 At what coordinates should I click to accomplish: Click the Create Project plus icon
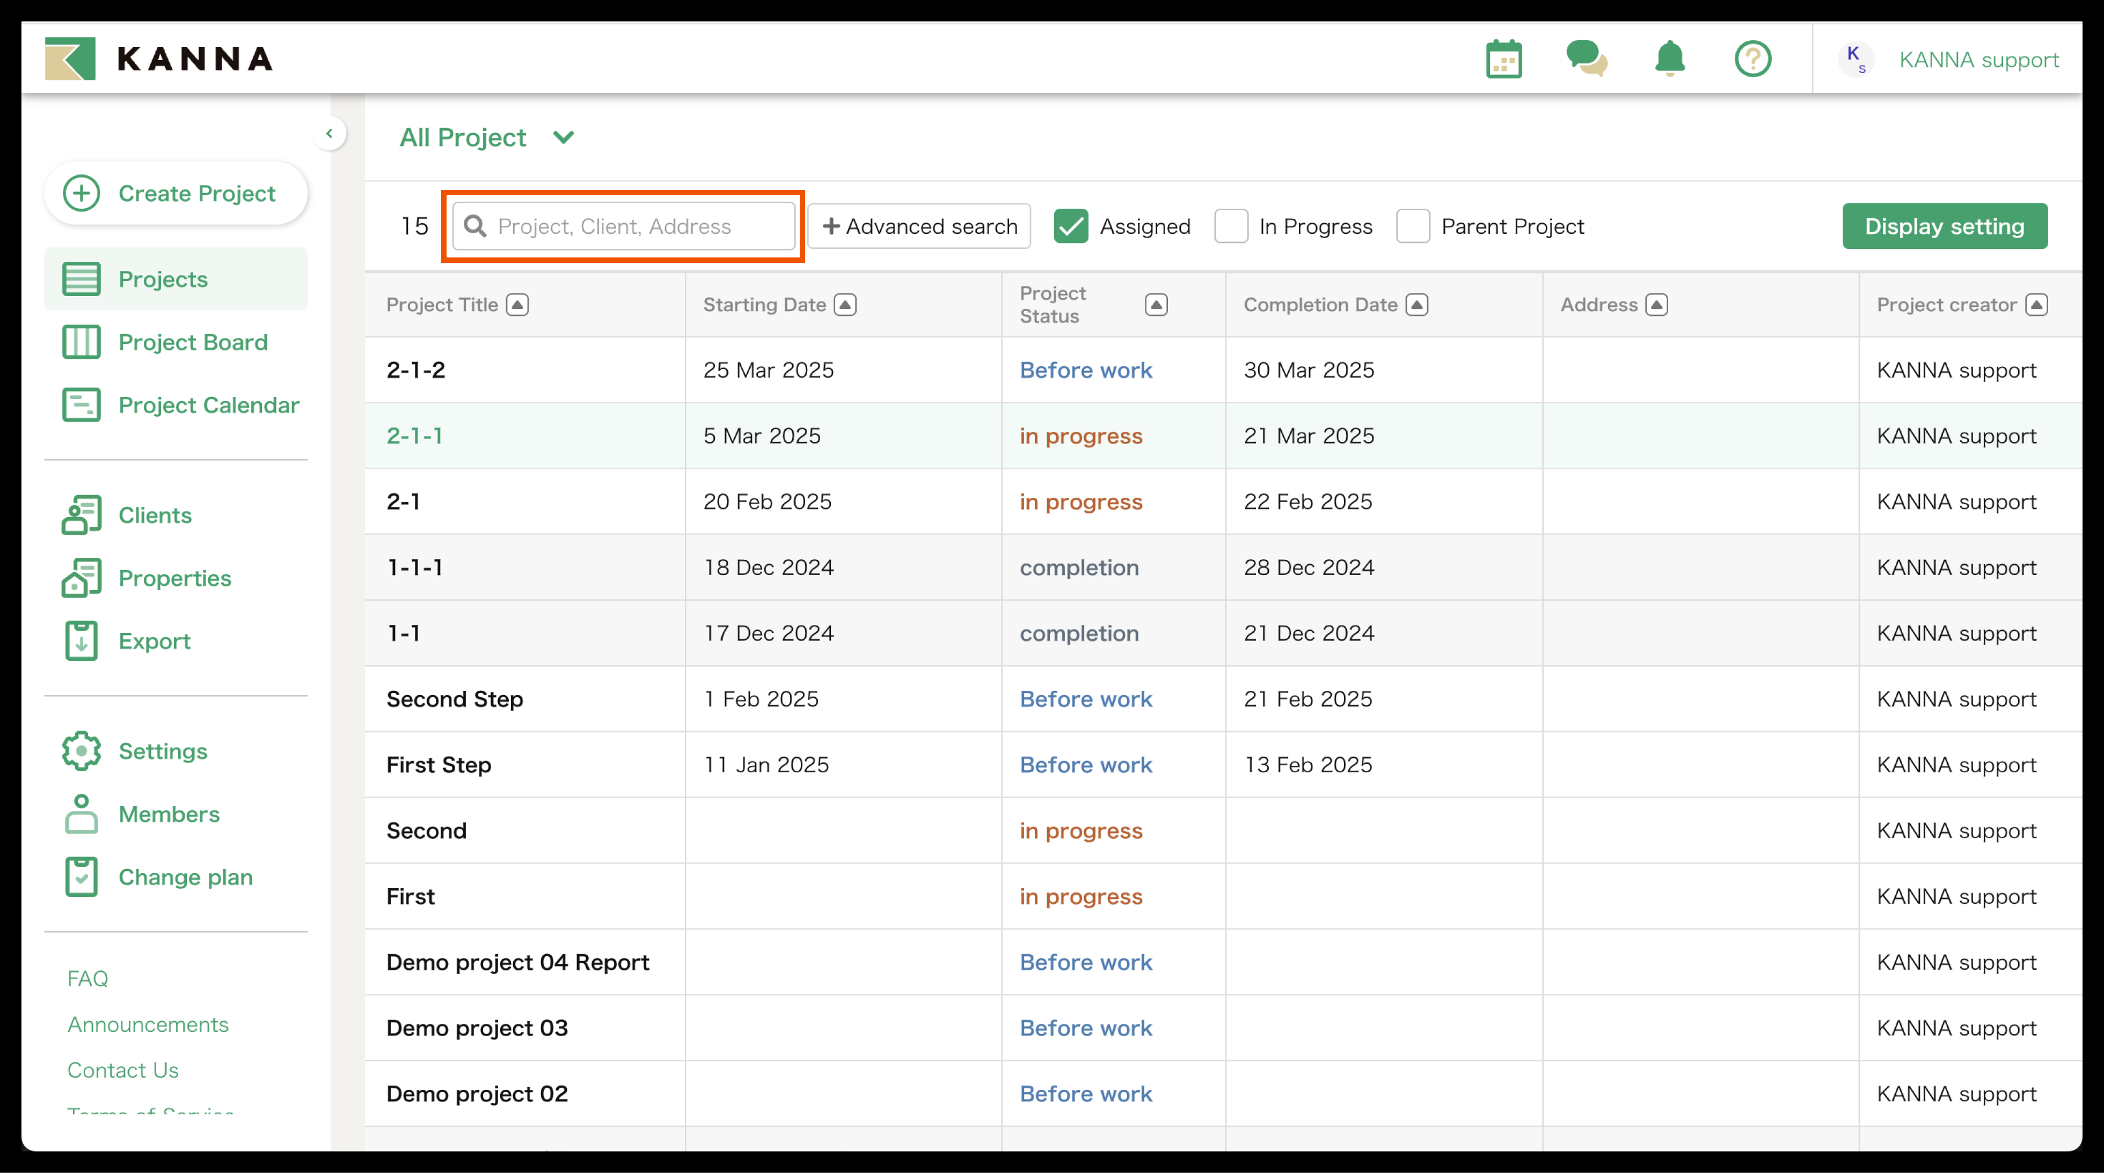(82, 194)
